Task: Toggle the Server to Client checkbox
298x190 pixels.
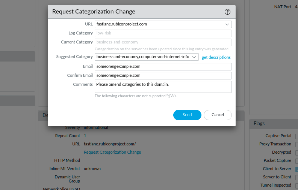Action: pyautogui.click(x=296, y=177)
